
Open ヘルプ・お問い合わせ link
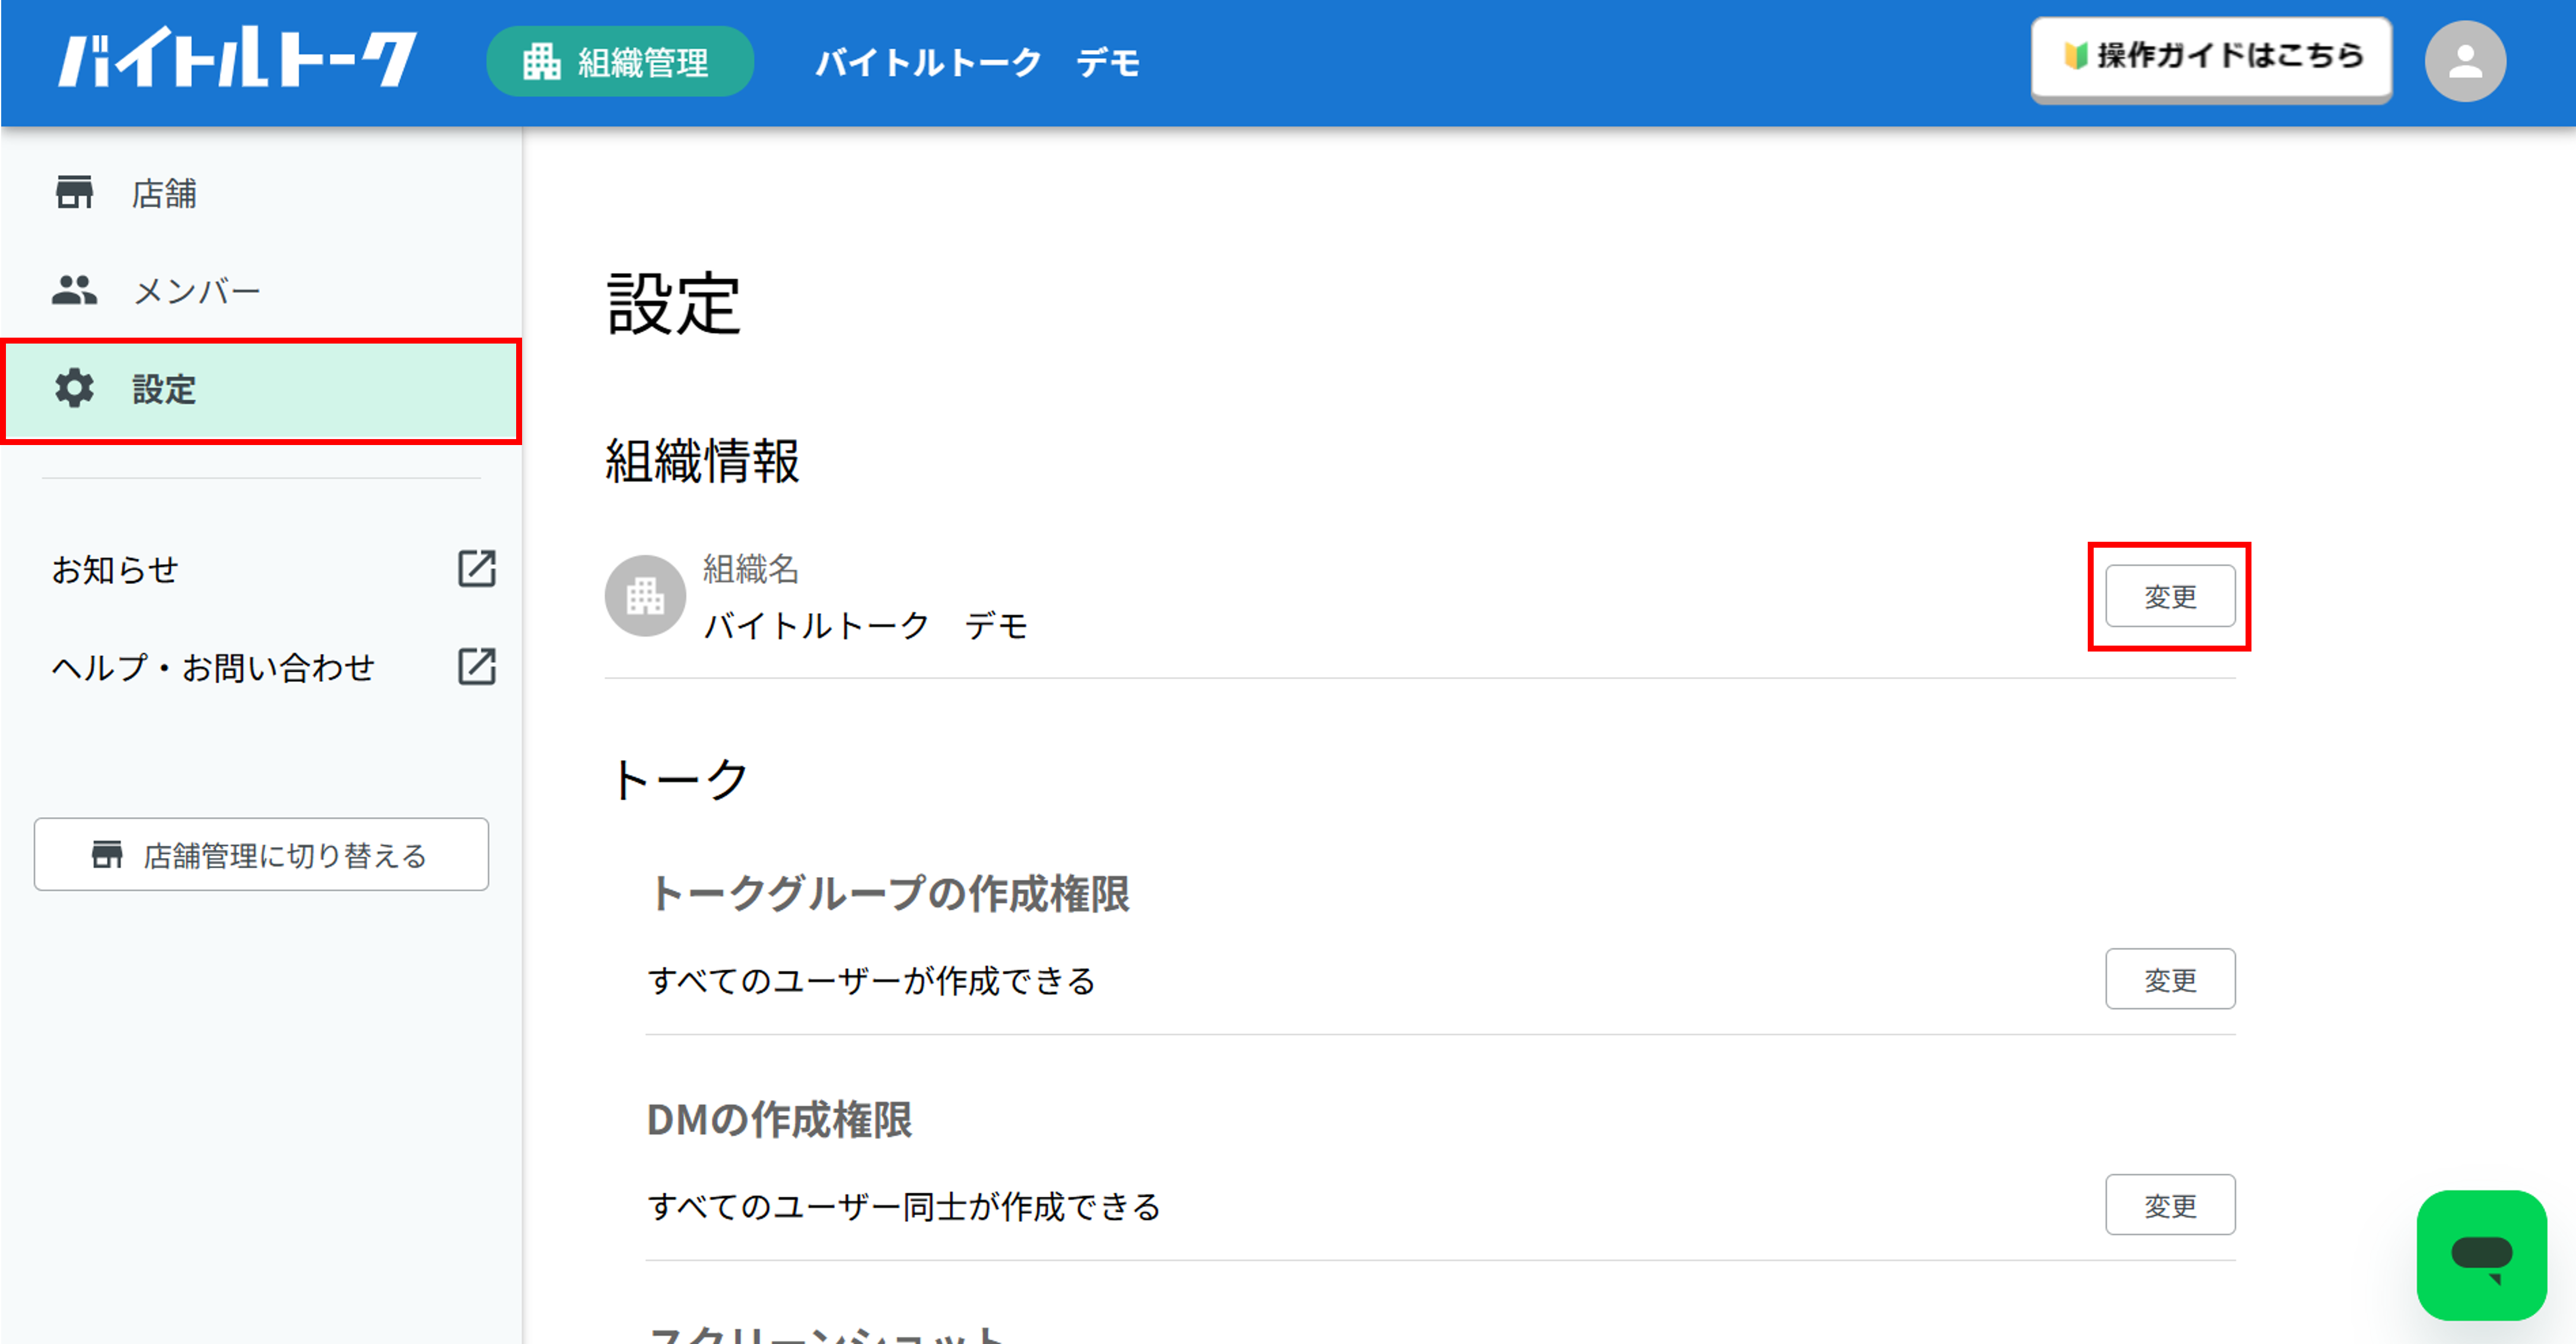click(x=213, y=667)
